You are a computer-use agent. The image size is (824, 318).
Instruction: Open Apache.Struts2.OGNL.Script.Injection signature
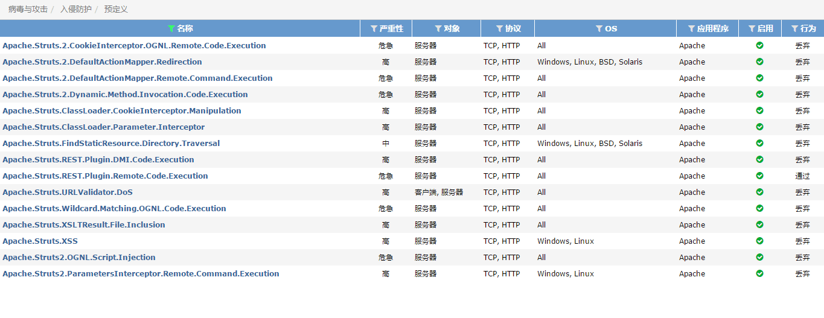tap(79, 257)
